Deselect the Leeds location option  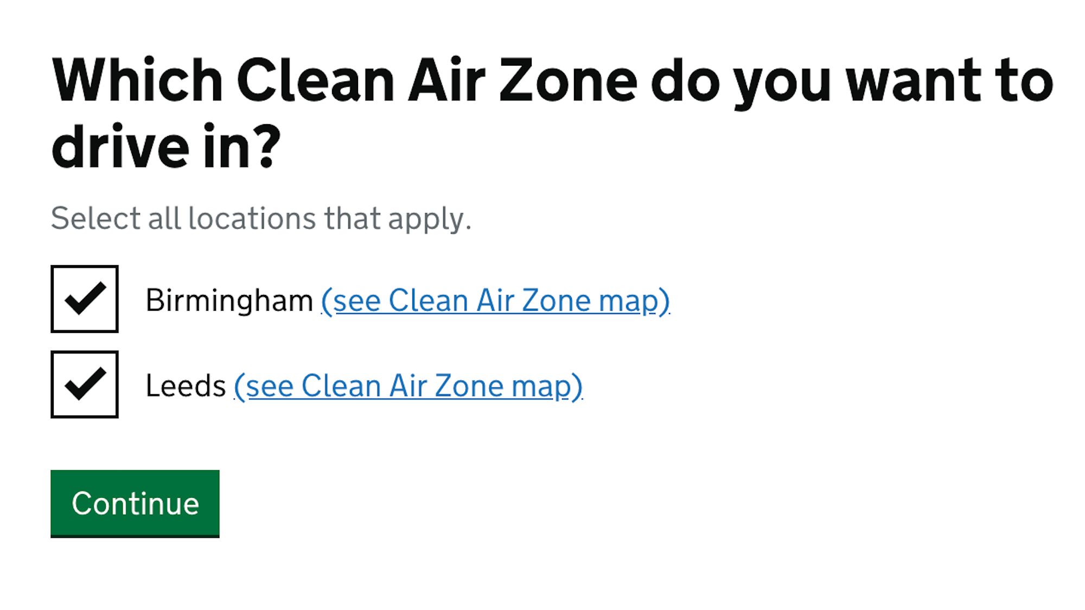tap(84, 385)
